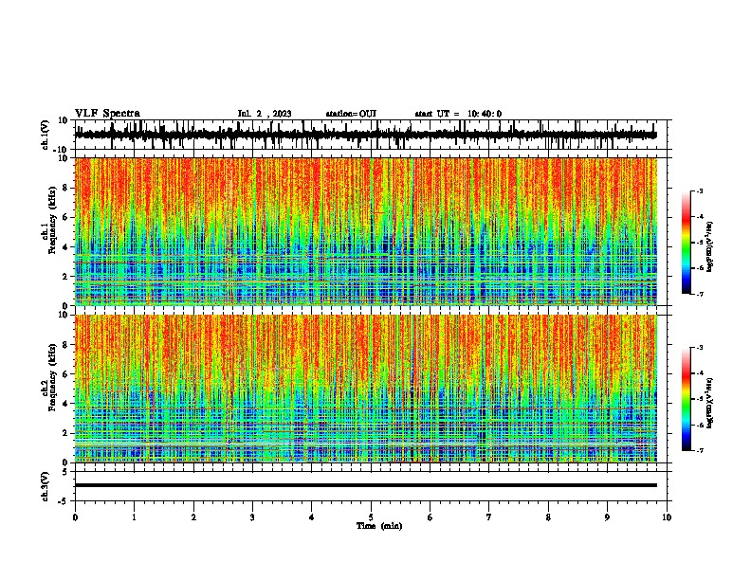
Task: Click the color bar beside the ch.1 spectrogram
Action: click(687, 243)
